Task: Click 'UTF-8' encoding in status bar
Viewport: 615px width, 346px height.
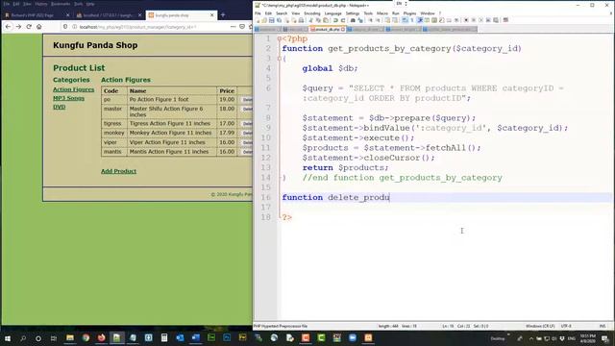Action: click(x=566, y=326)
